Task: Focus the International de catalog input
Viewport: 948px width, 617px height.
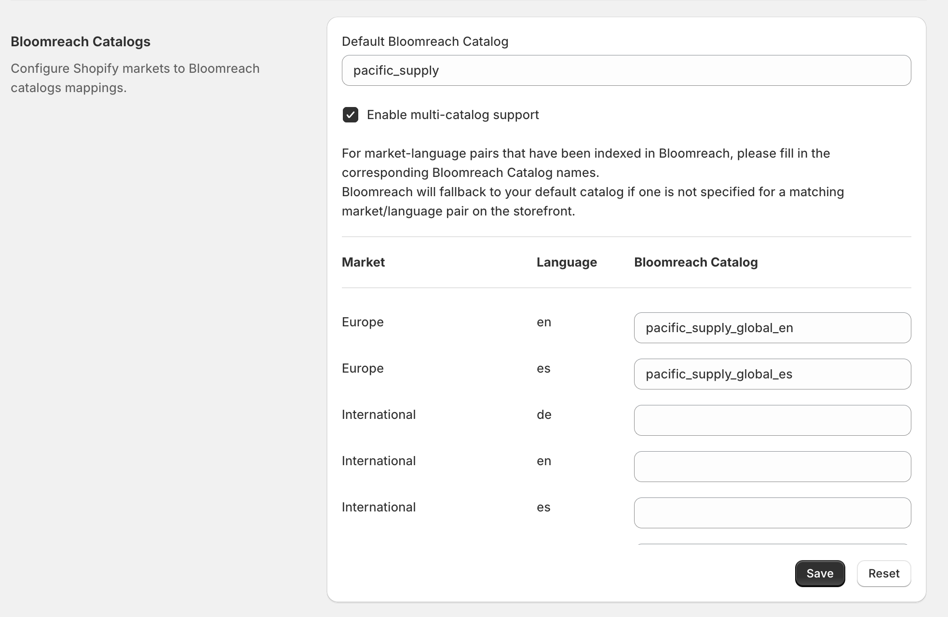Action: [x=772, y=420]
